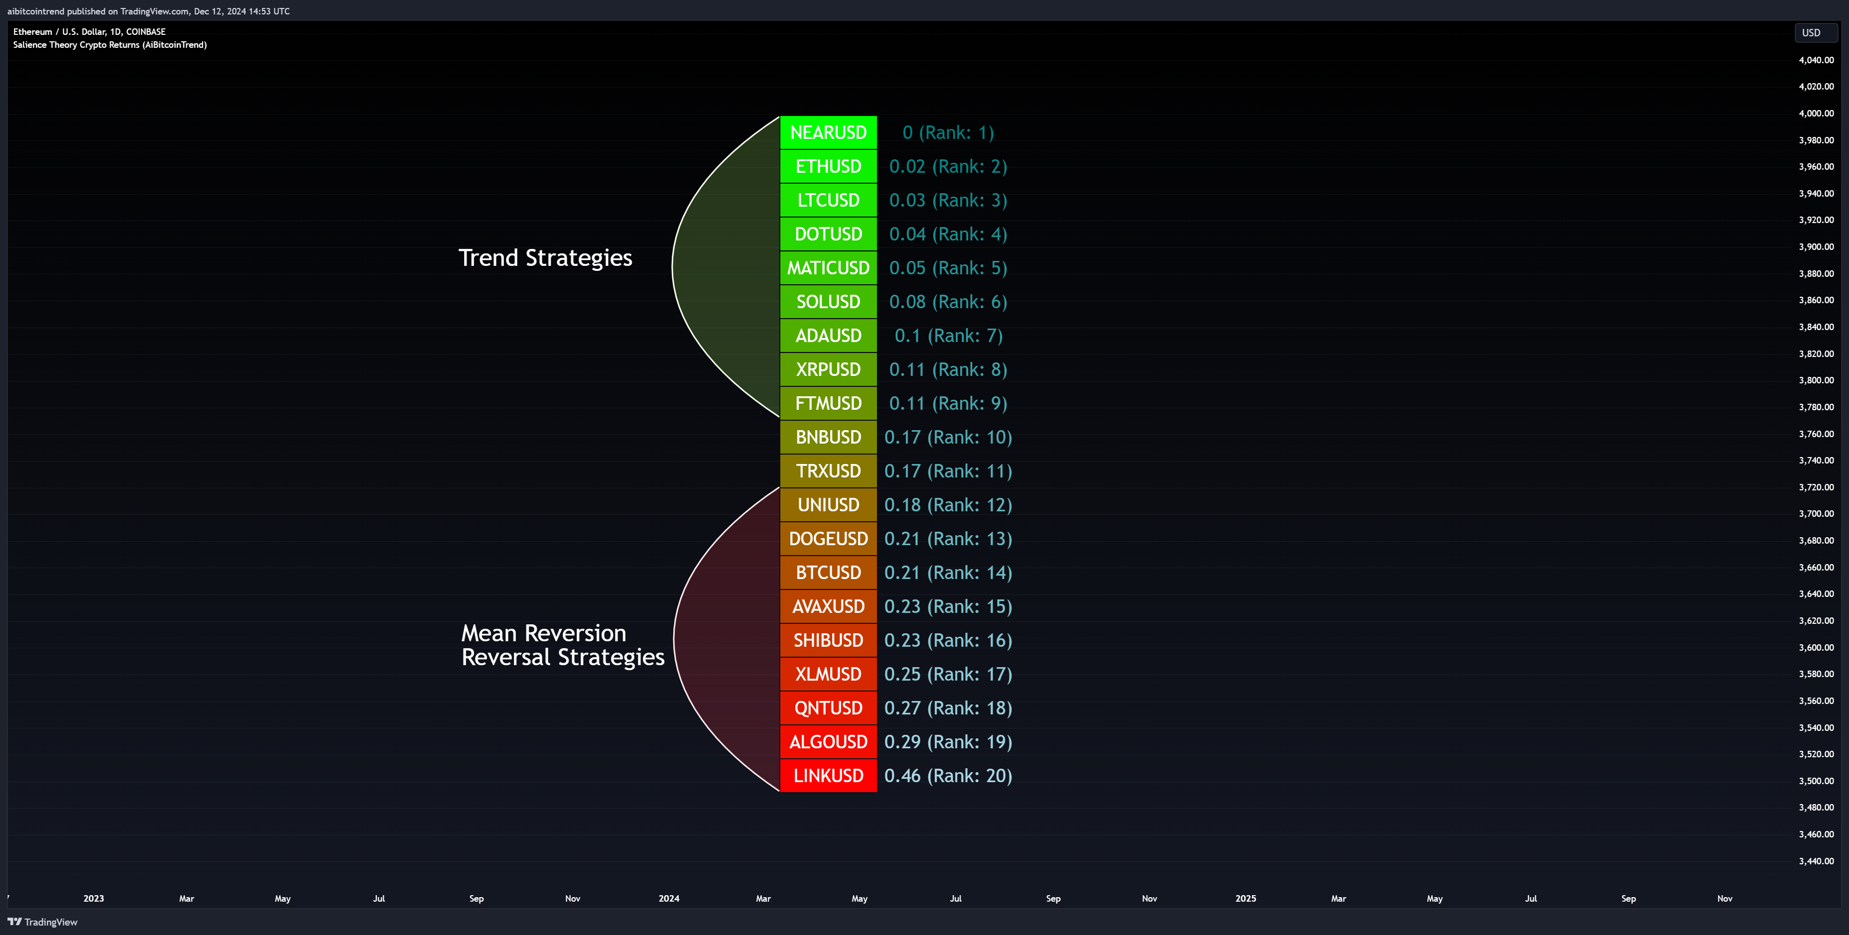Click the '0.25 (Rank: 17)' value
Screen dimensions: 1849x935
click(x=948, y=674)
